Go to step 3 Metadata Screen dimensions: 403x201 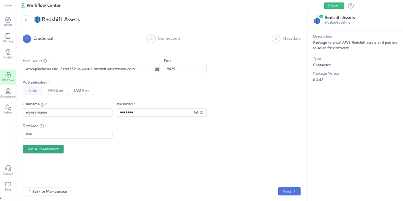tap(286, 39)
